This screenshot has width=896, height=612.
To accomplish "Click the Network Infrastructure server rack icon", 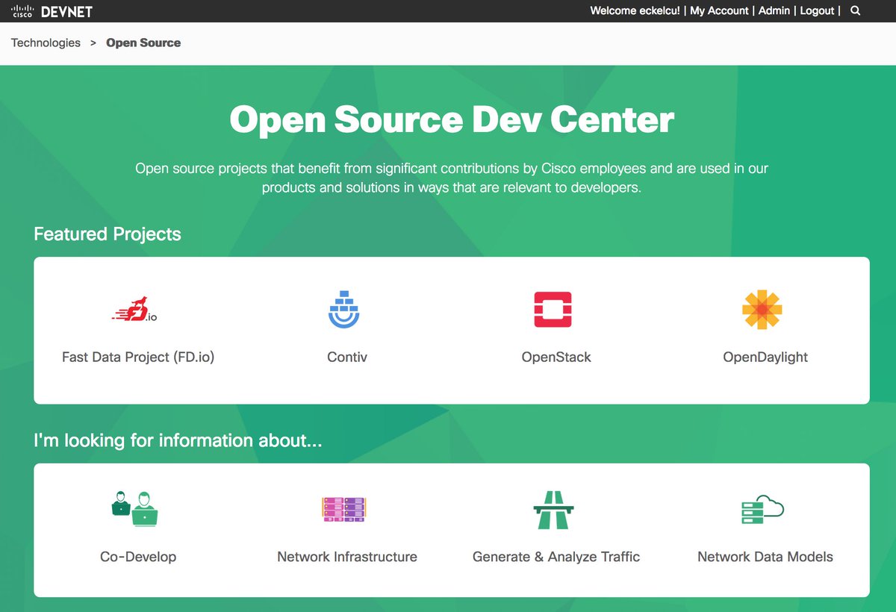I will coord(344,509).
